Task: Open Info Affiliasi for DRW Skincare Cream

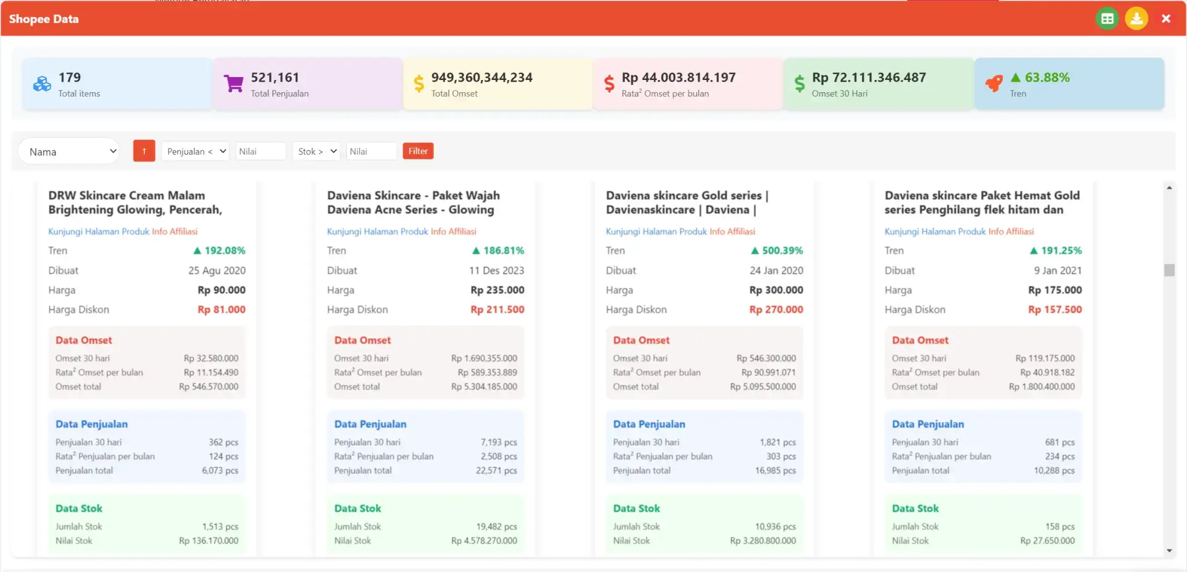Action: pyautogui.click(x=174, y=231)
